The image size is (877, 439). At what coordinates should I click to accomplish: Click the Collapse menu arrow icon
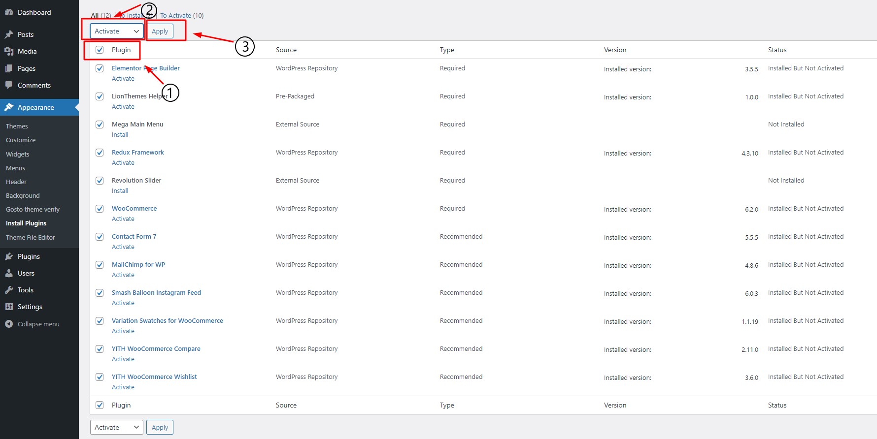[9, 324]
